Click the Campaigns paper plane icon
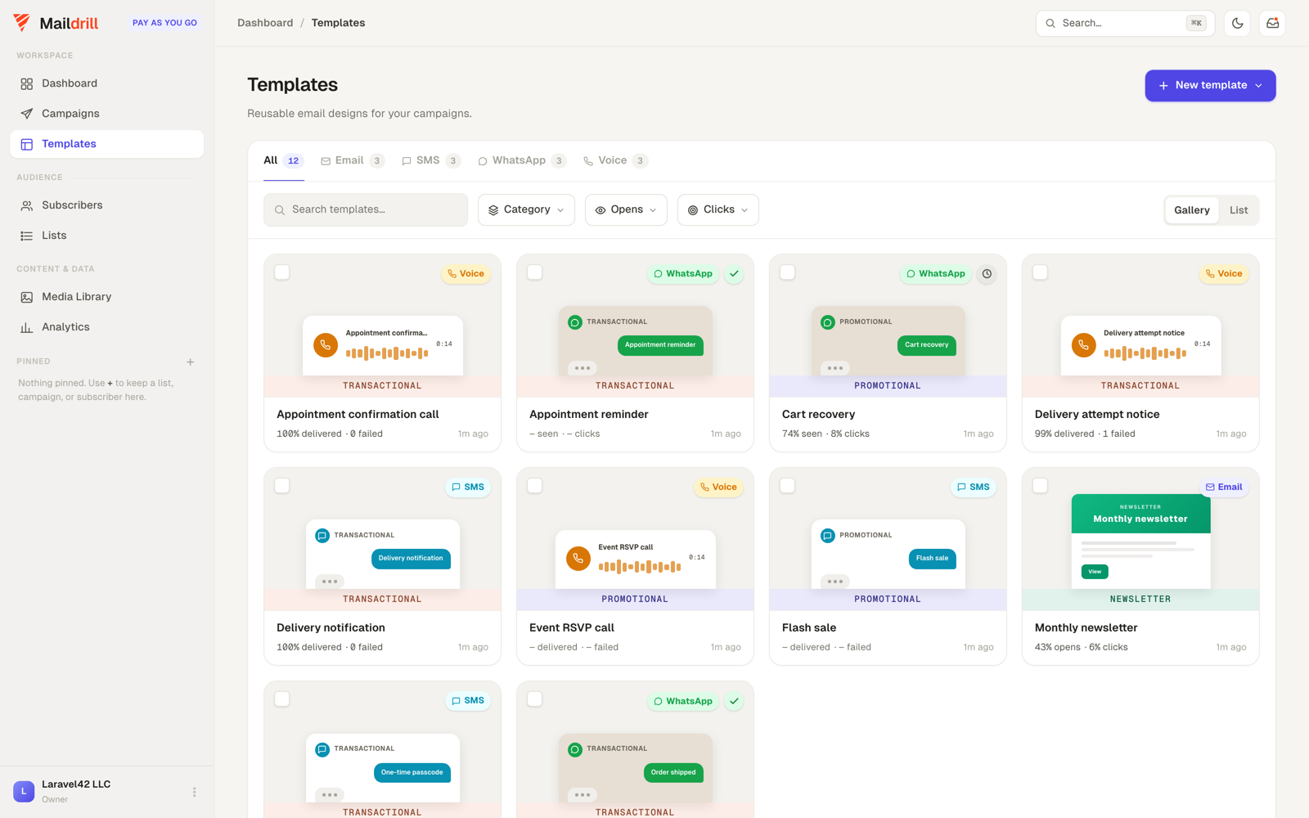1309x818 pixels. (27, 114)
